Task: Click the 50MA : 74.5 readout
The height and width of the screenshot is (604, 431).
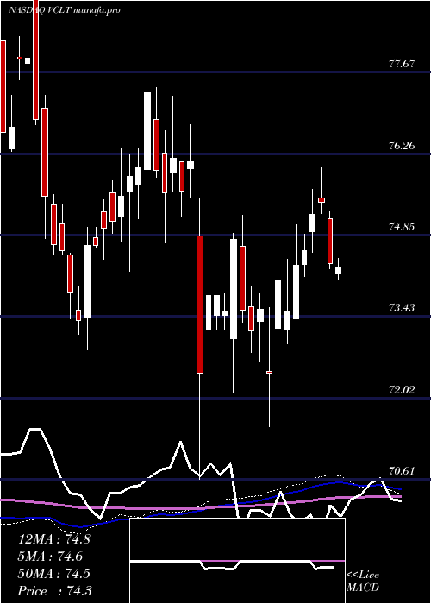Action: point(53,574)
